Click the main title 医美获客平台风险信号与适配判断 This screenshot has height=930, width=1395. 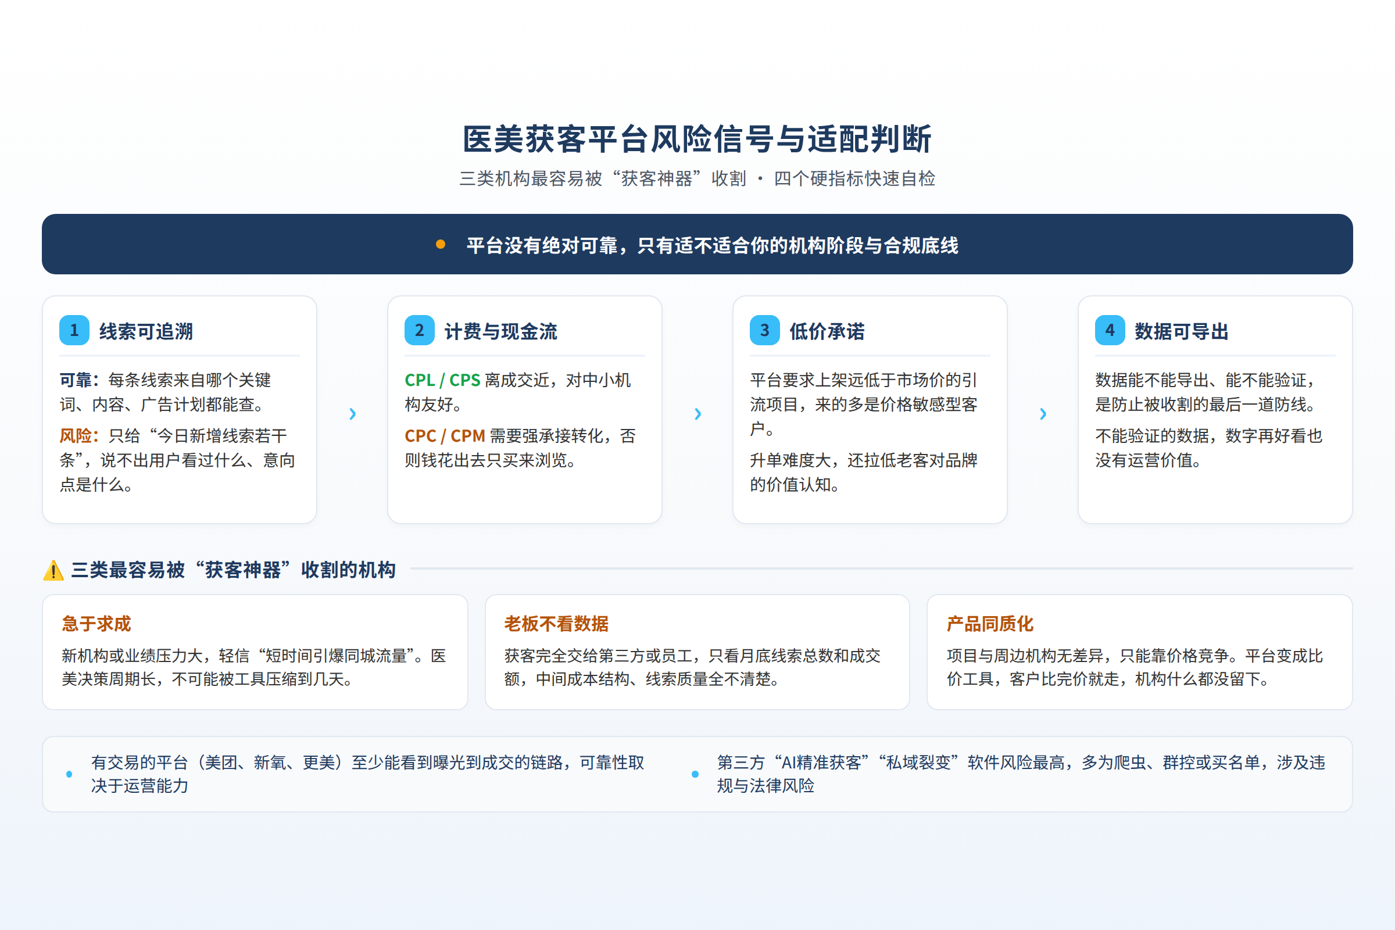tap(697, 139)
